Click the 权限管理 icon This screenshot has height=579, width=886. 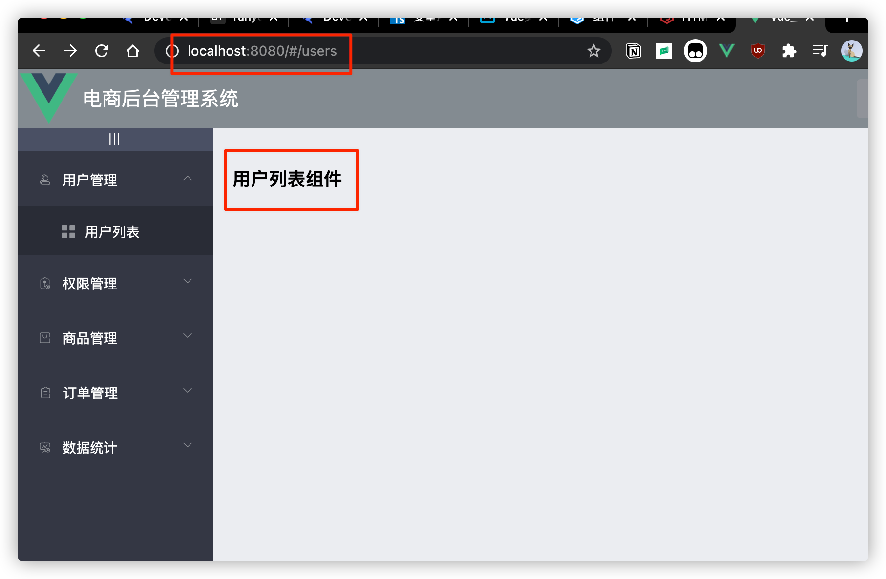(45, 284)
